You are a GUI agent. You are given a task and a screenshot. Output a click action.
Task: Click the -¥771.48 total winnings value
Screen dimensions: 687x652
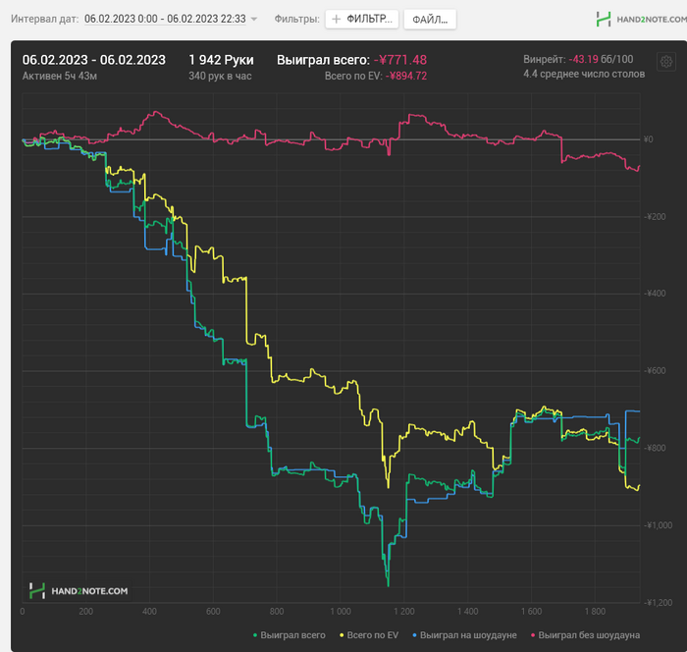[400, 60]
